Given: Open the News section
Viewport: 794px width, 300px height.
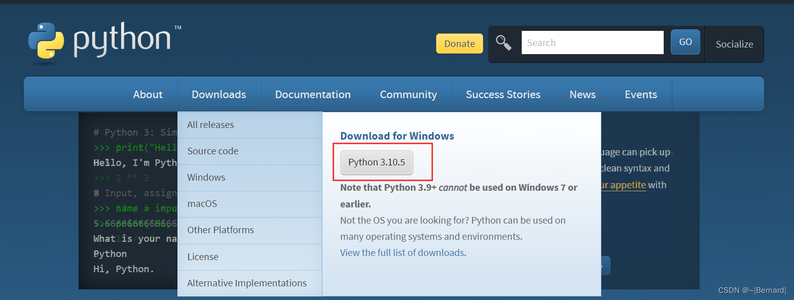Looking at the screenshot, I should [583, 95].
